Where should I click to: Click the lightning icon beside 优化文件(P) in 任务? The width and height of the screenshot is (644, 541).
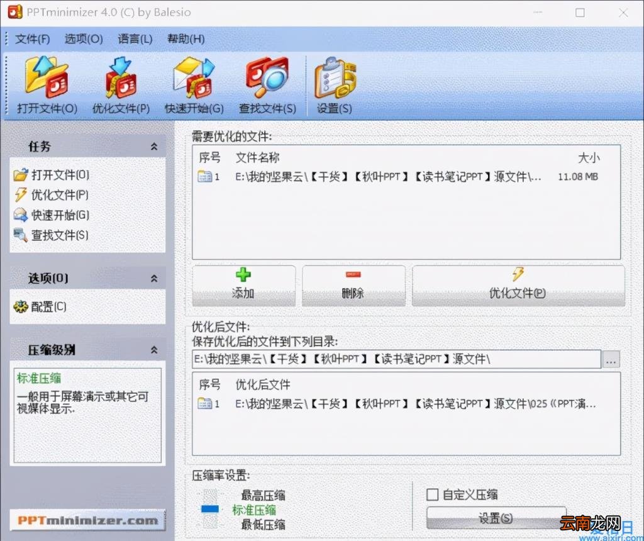[x=21, y=195]
